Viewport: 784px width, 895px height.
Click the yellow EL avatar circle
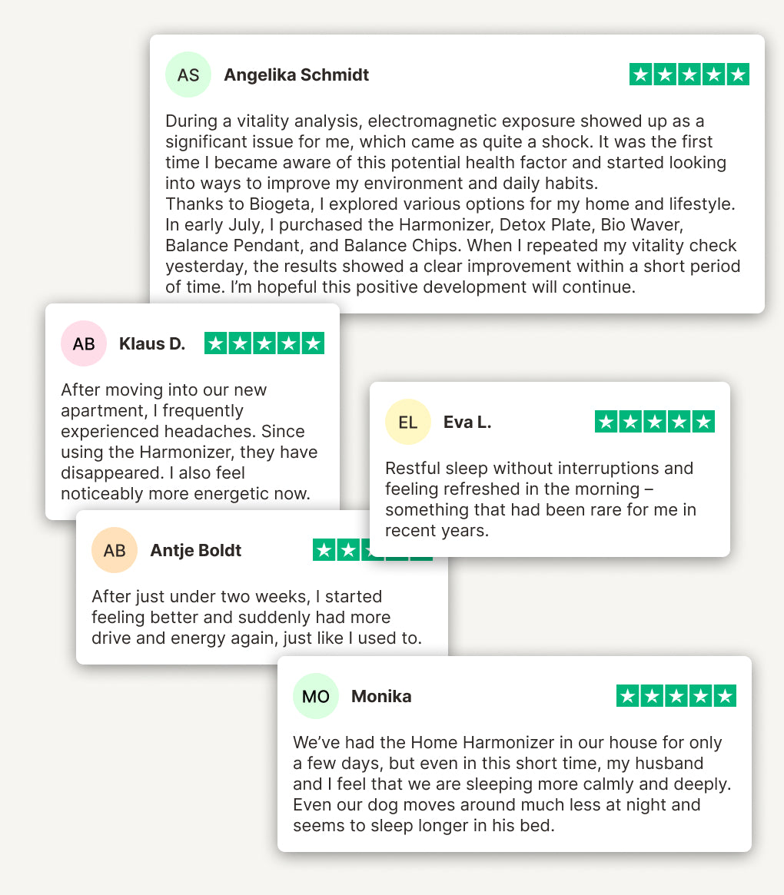408,422
